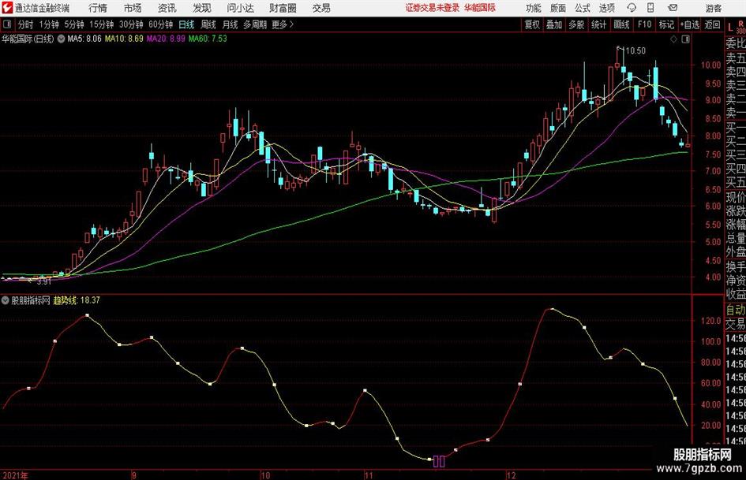
Task: Click the 120.0 indicator axis label
Action: click(710, 321)
